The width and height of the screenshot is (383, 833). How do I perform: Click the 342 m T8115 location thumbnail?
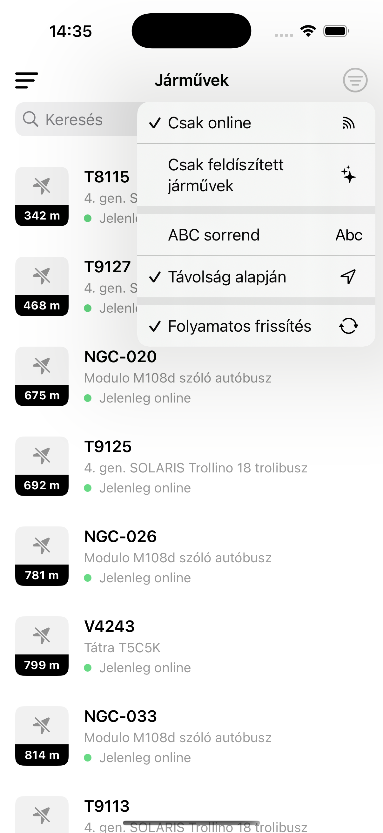click(42, 196)
